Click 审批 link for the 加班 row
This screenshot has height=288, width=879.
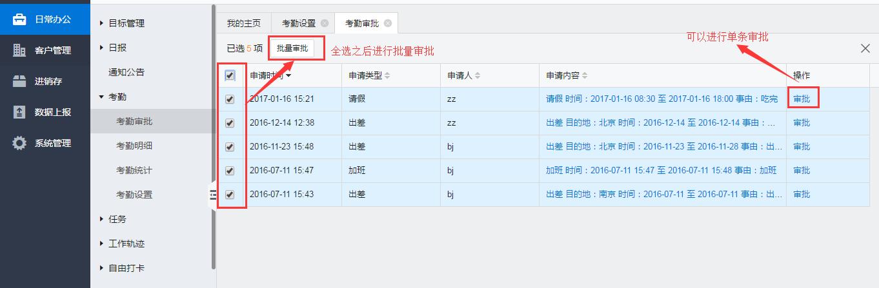801,171
